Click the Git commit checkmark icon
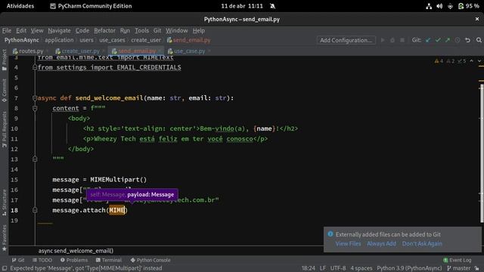This screenshot has width=484, height=272. [x=438, y=40]
